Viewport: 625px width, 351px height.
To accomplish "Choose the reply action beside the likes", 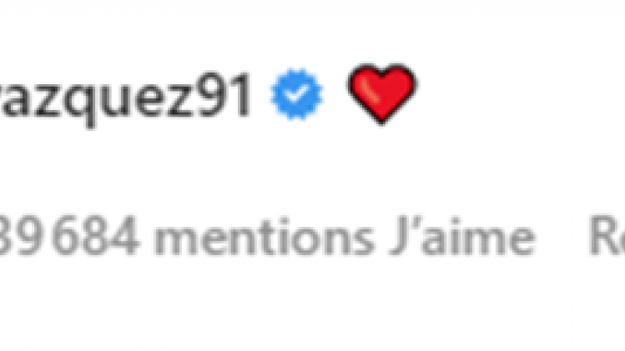I will tap(607, 236).
